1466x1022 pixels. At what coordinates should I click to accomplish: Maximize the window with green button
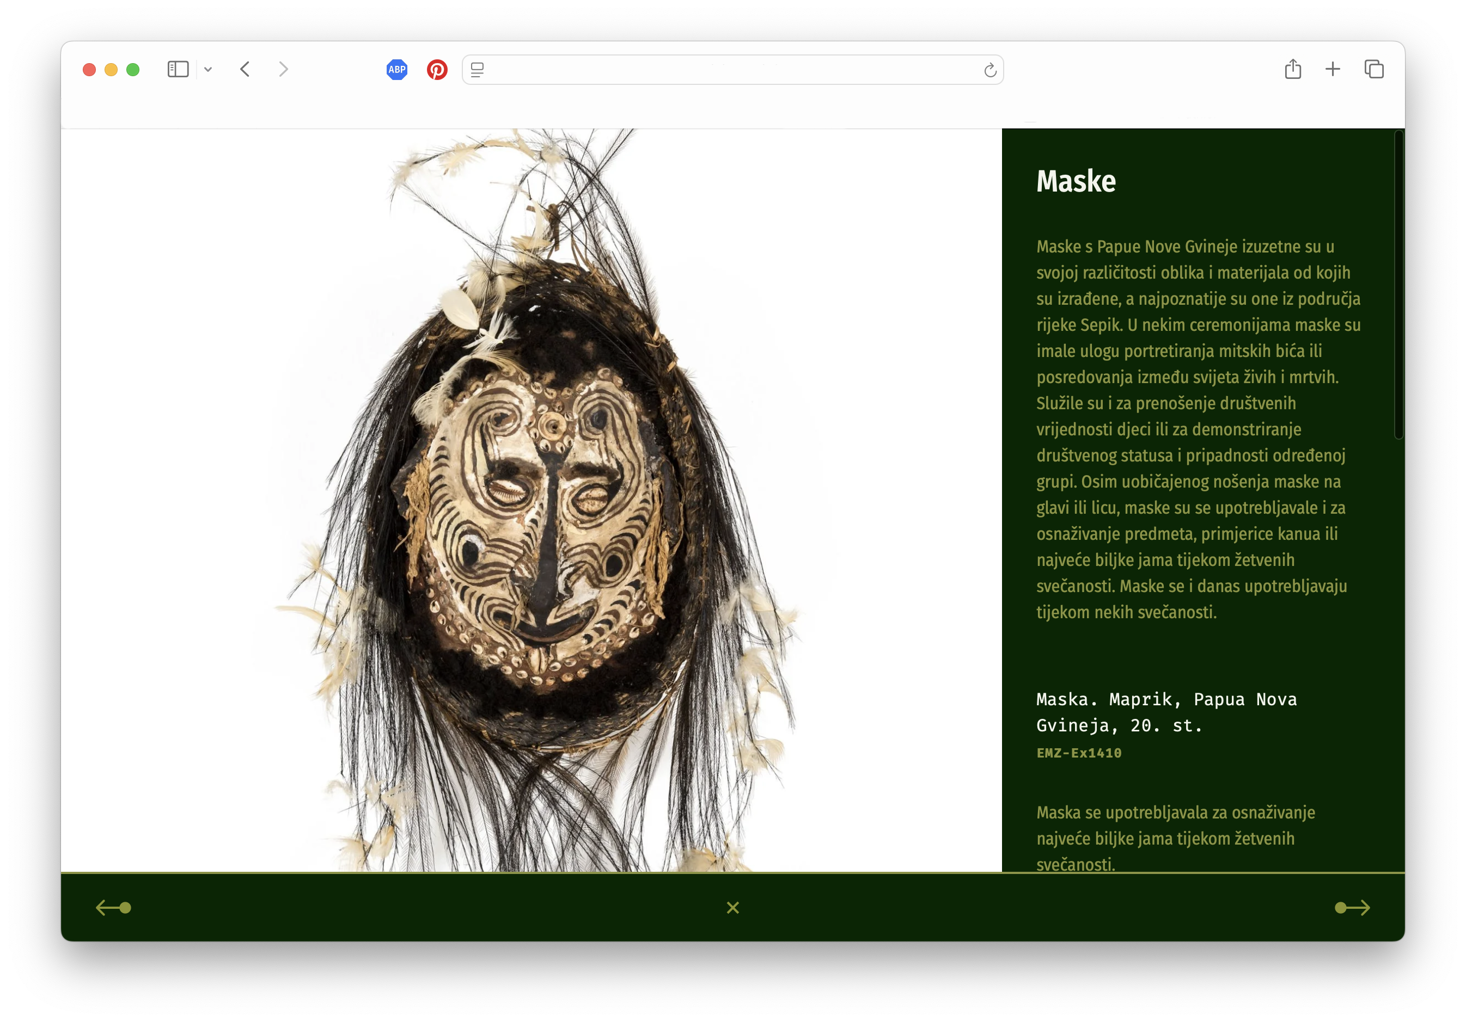(133, 70)
